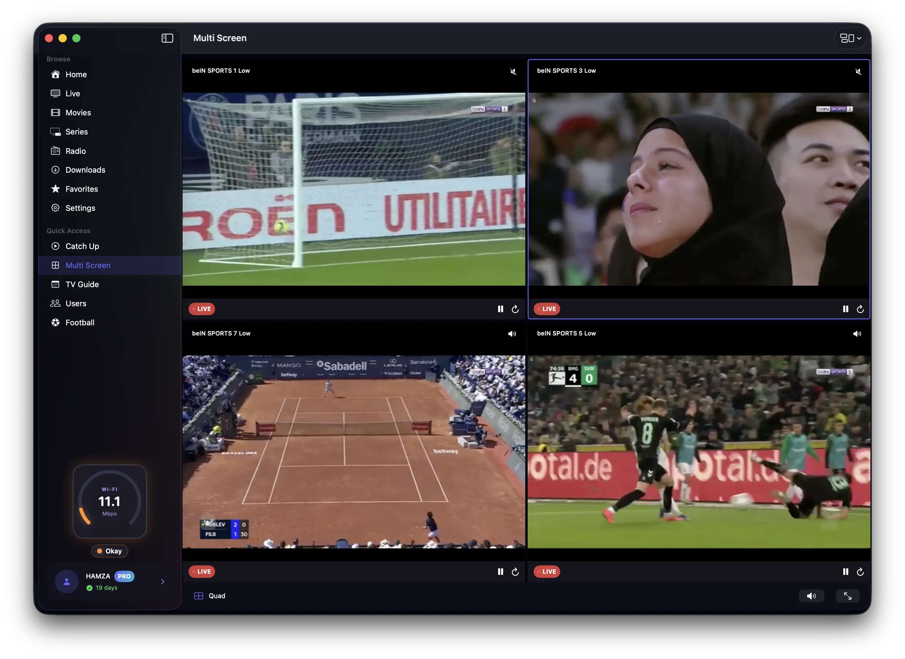Mute beIN SPORTS 7 Low stream
This screenshot has width=905, height=659.
tap(512, 334)
